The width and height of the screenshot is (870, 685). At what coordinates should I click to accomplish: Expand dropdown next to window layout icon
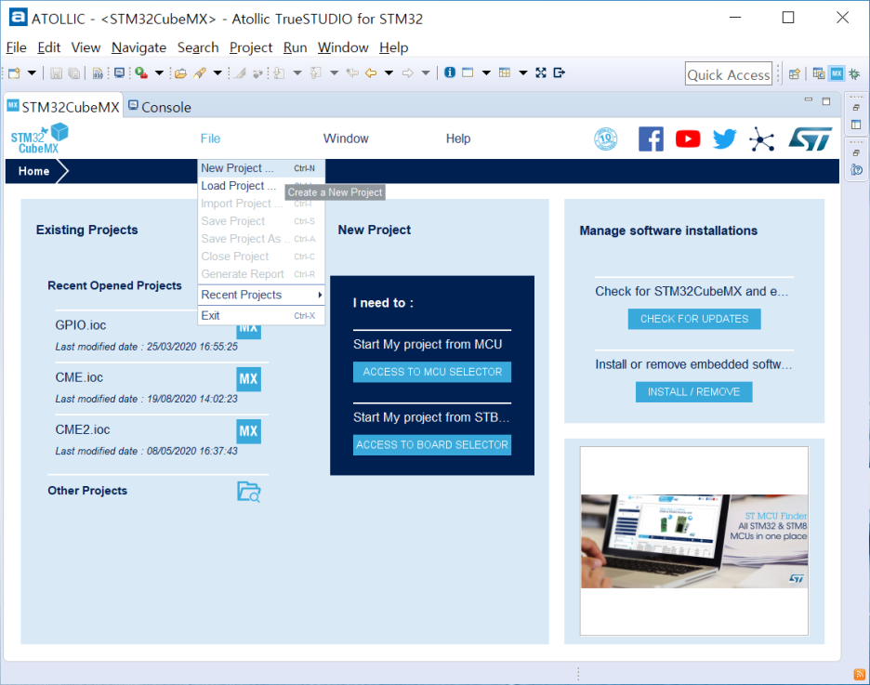486,72
